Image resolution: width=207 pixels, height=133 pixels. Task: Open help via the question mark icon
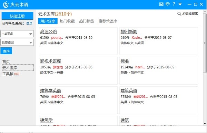coord(174,4)
